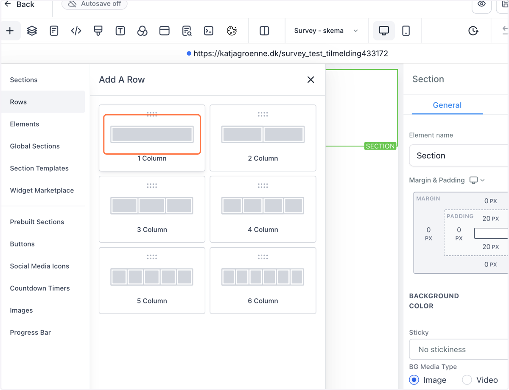Click the cookie consent icon
Viewport: 509px width, 390px height.
coord(231,31)
